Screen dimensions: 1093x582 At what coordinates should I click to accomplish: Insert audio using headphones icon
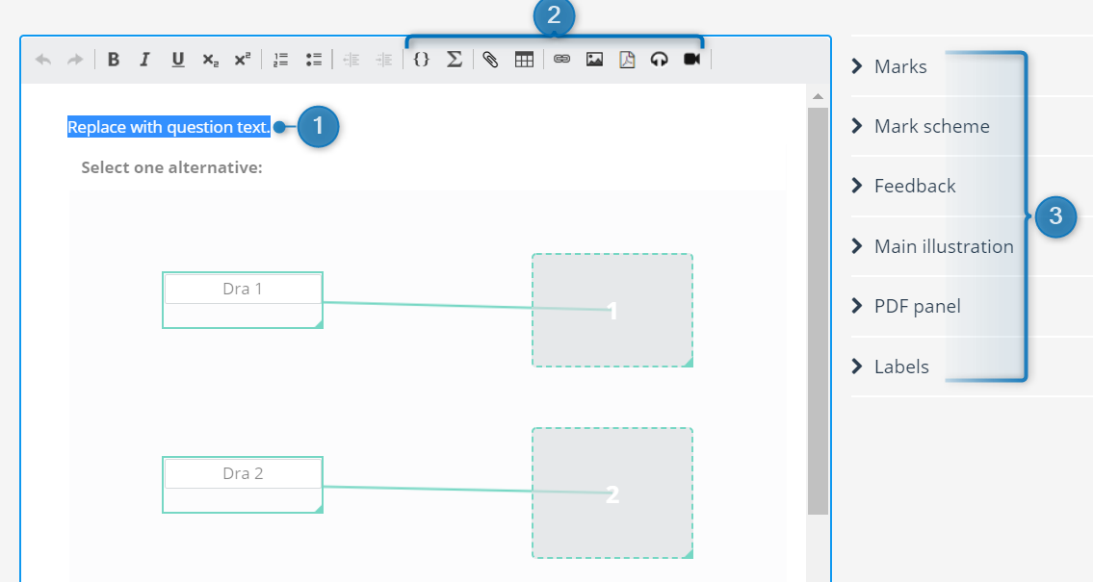[x=659, y=60]
